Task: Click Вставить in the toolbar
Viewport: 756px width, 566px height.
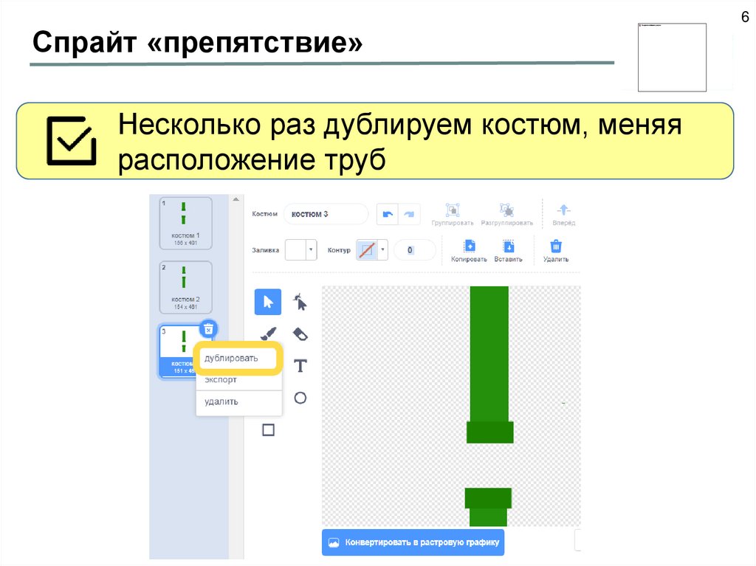Action: click(x=508, y=251)
